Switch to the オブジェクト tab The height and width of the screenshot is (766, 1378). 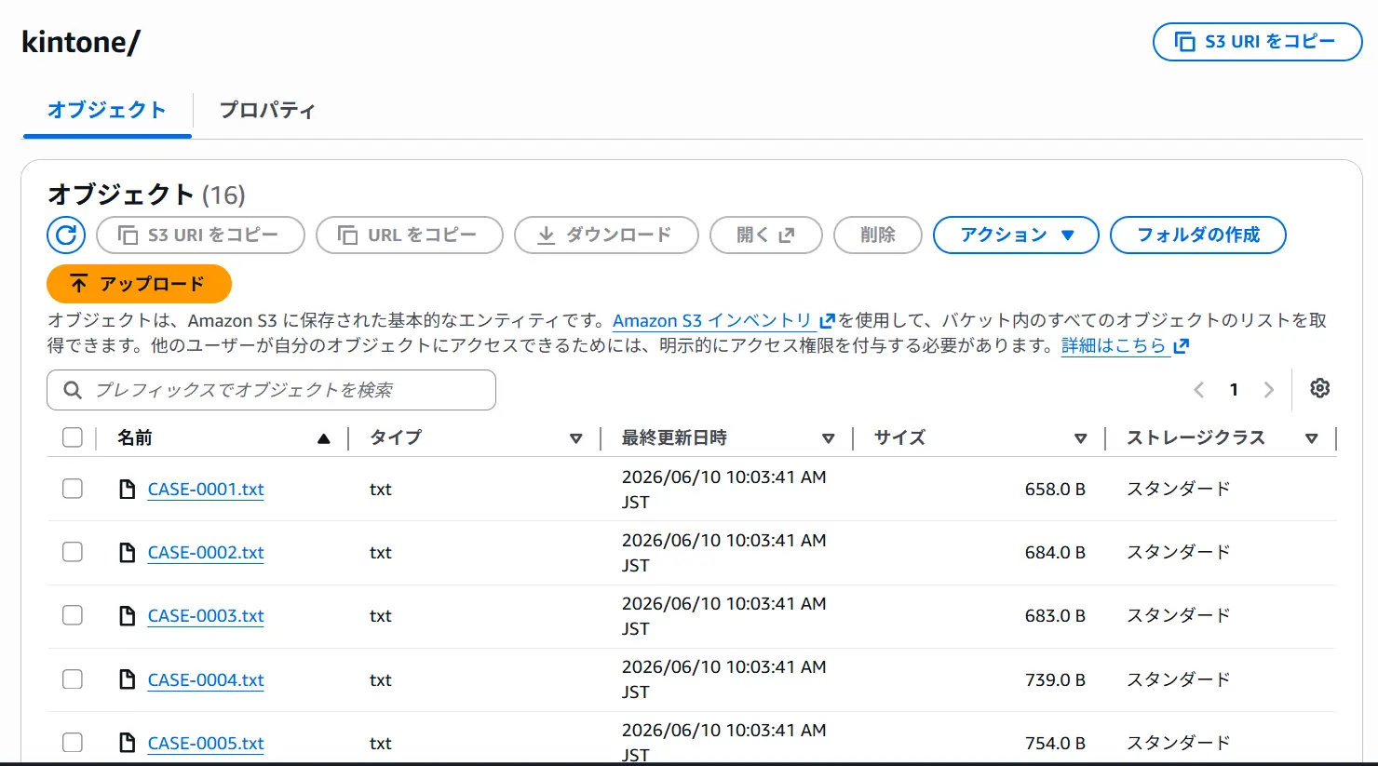(x=107, y=110)
